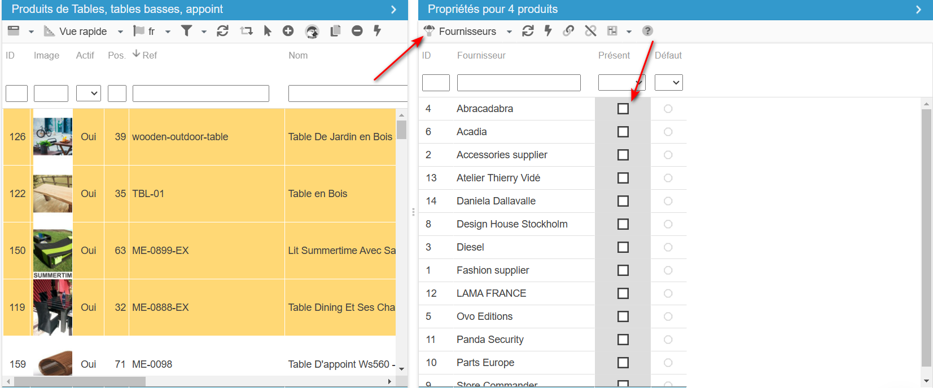Click the broken-link unlink icon for suppliers
Screen dimensions: 933x388
(590, 31)
